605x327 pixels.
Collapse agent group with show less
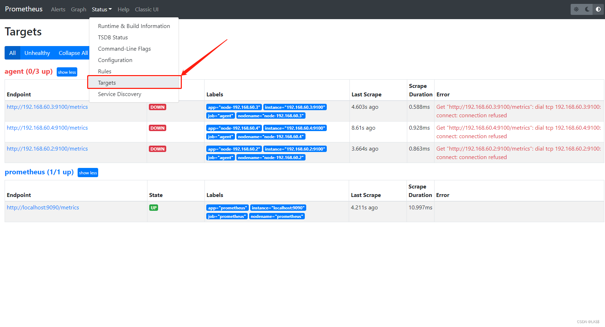pos(67,72)
